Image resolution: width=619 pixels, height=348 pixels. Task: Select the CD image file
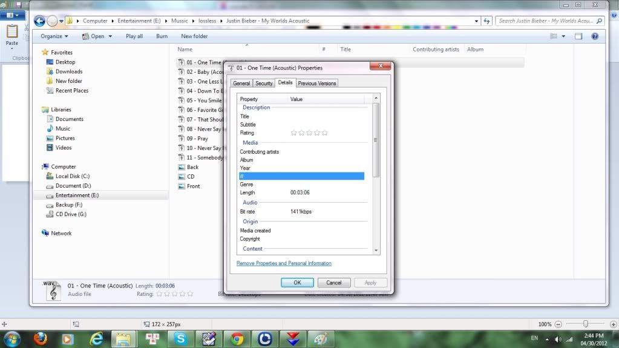tap(191, 177)
